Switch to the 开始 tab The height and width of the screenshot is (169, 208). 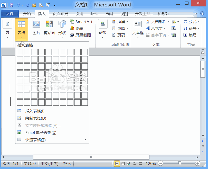pyautogui.click(x=27, y=14)
